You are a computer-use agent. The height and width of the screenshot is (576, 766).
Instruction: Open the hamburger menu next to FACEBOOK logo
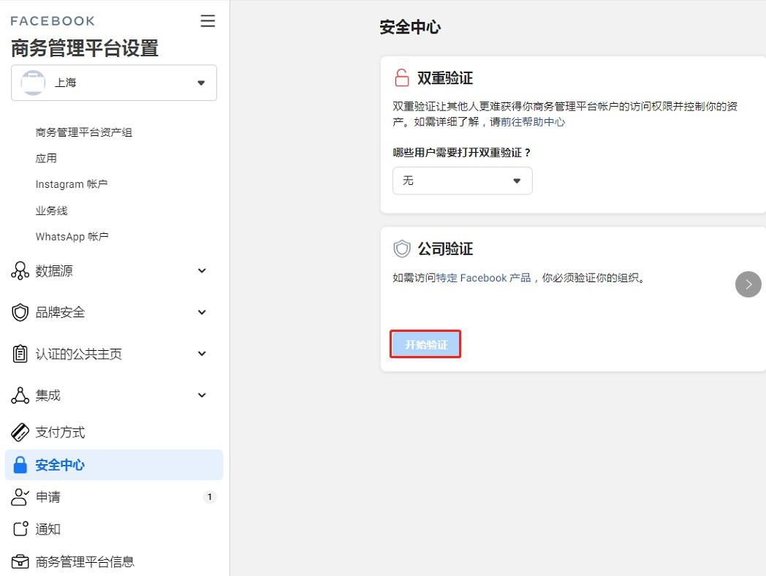(208, 21)
